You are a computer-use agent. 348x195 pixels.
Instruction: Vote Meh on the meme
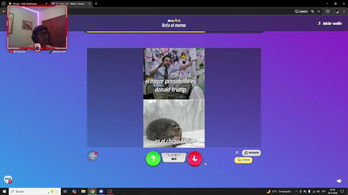(174, 157)
